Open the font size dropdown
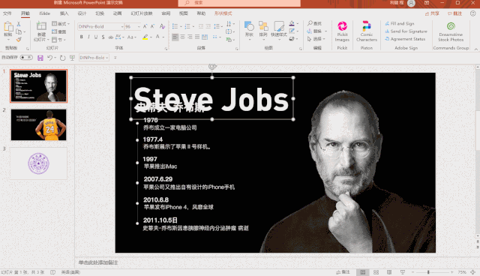 [139, 26]
